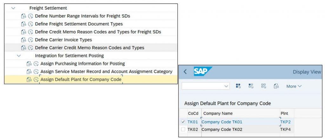Select Define Number Range Intervals for Freight SDs
The image size is (325, 139).
coord(83,16)
